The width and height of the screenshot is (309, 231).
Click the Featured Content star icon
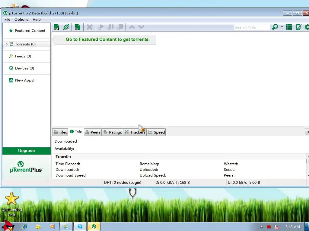[x=11, y=30]
